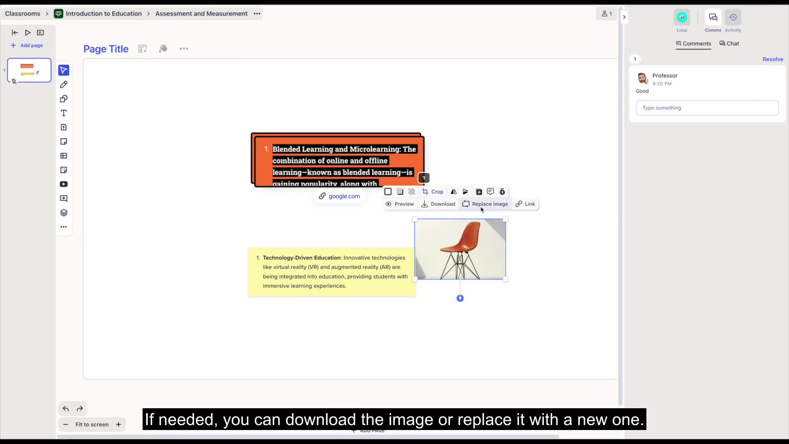
Task: Open the layers panel icon
Action: (64, 213)
